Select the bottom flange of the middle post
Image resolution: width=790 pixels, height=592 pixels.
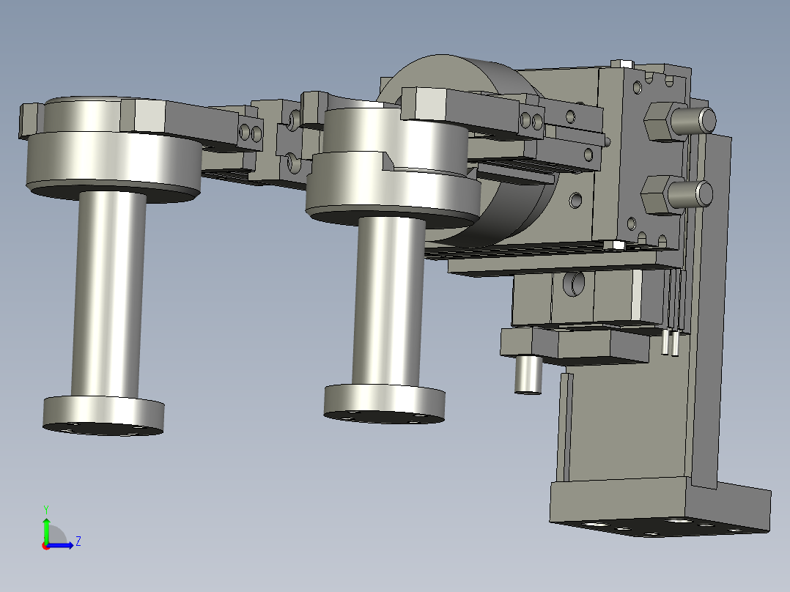[x=385, y=404]
